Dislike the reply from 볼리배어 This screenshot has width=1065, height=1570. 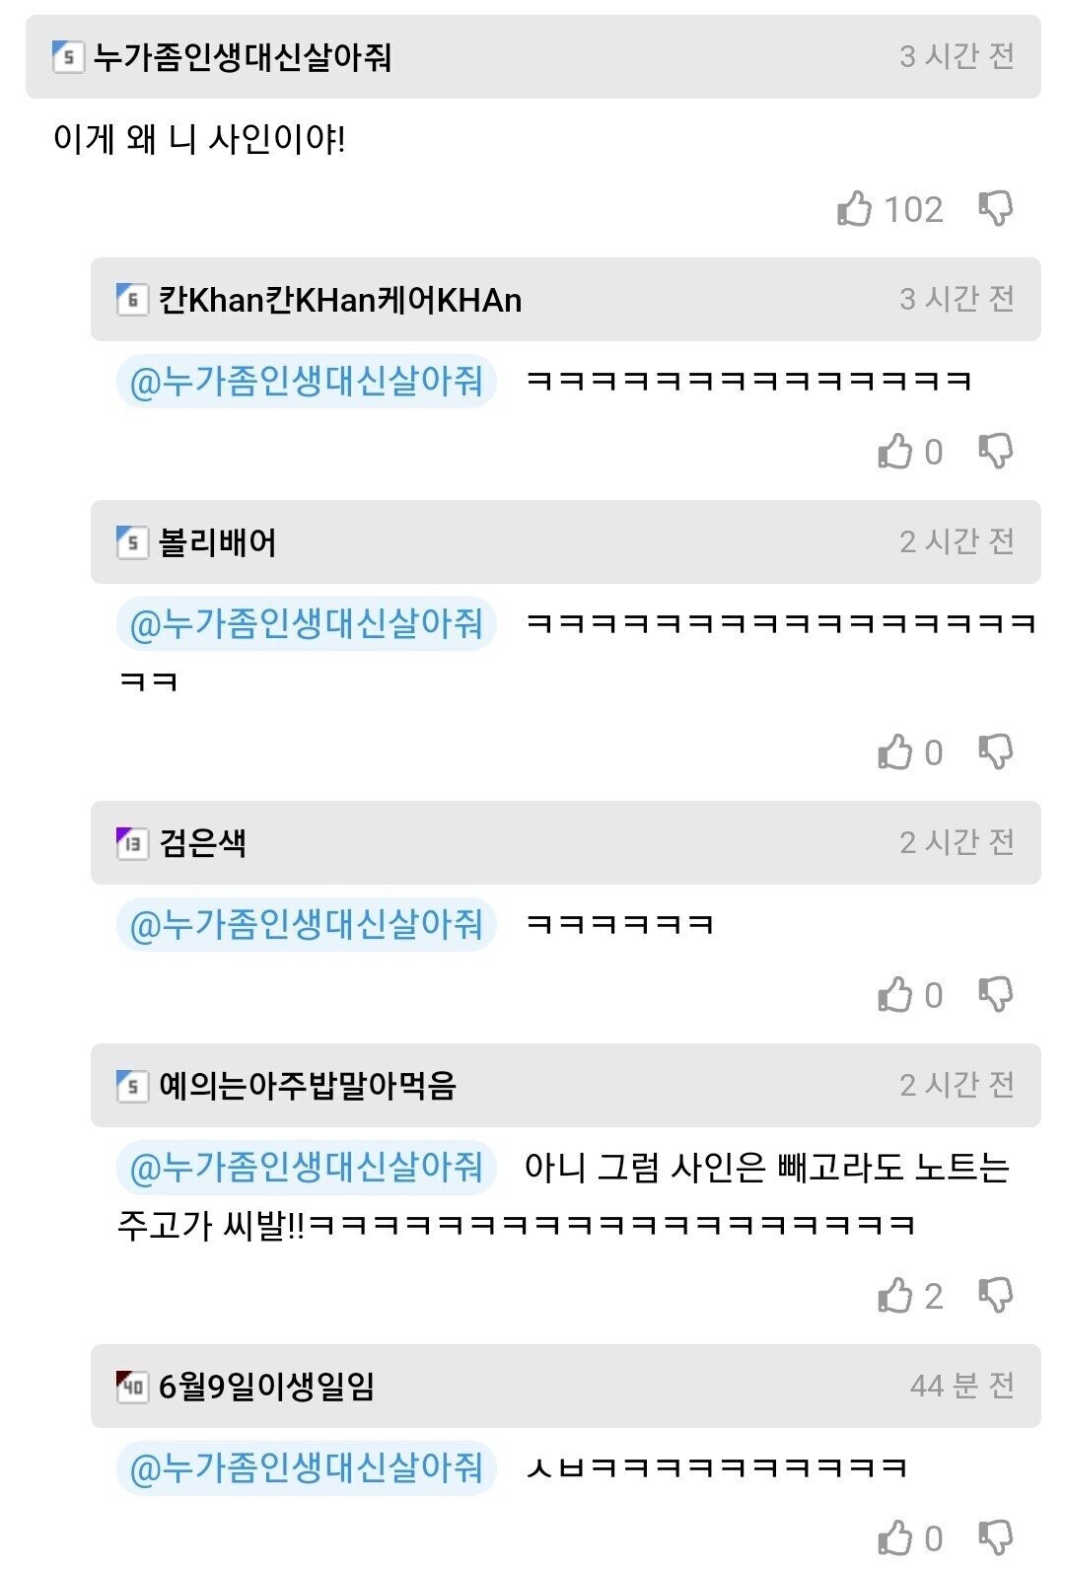pos(996,751)
